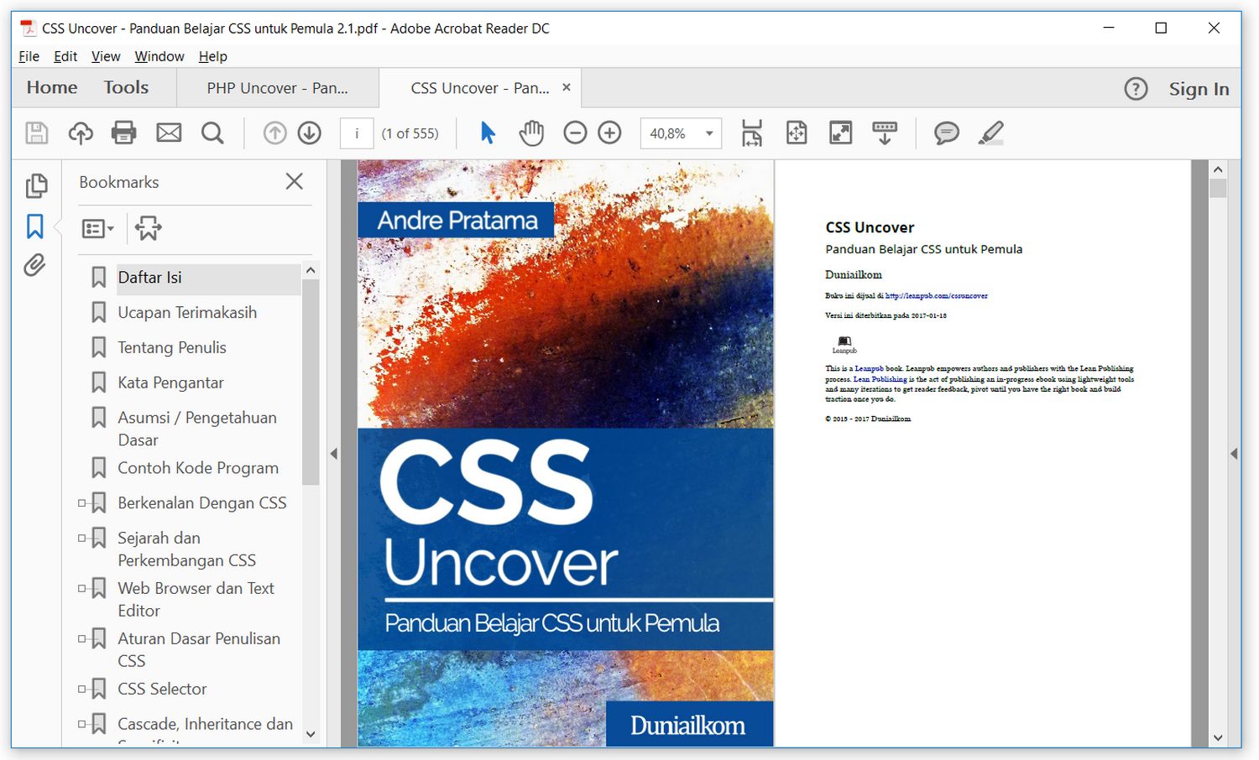Expand Aturan Dasar Penulisan CSS bookmark
The width and height of the screenshot is (1259, 760).
82,639
